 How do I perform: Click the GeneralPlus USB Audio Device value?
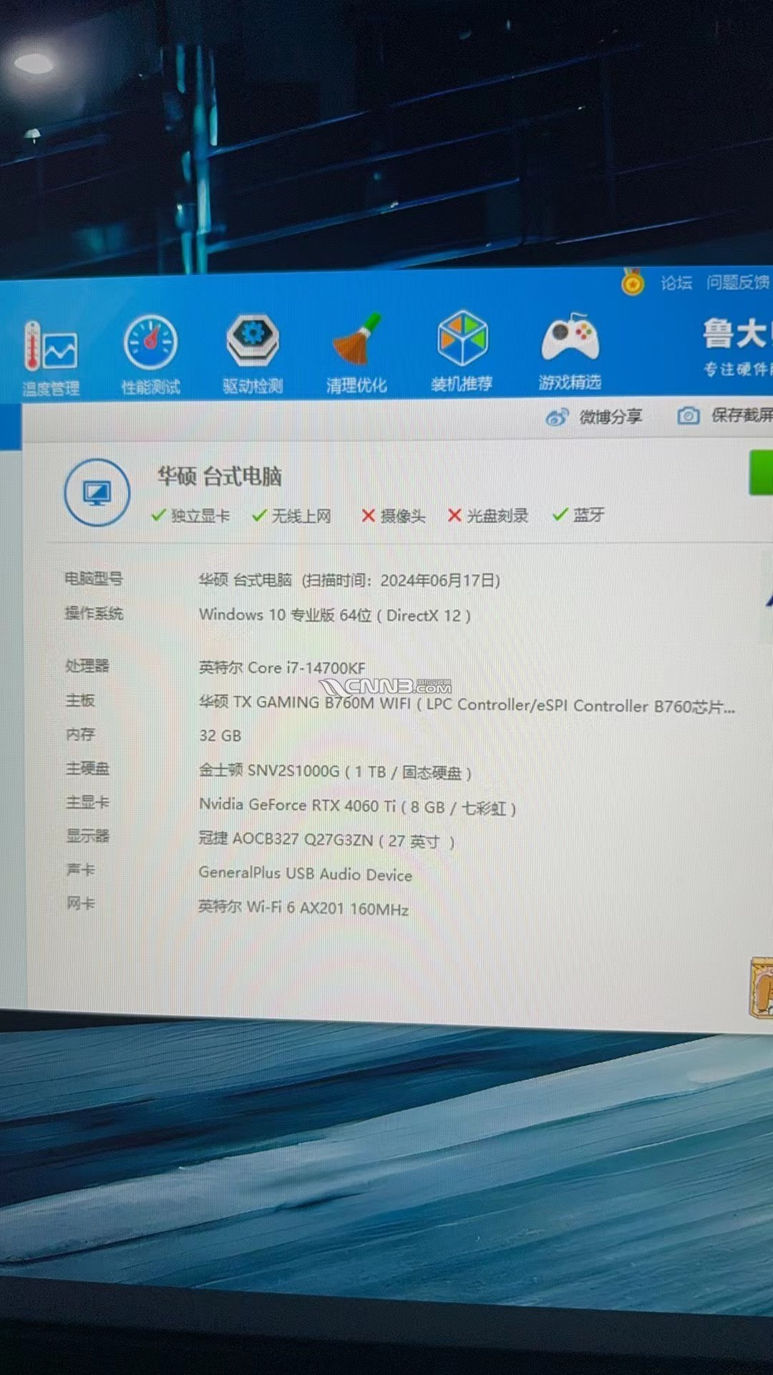[x=306, y=874]
